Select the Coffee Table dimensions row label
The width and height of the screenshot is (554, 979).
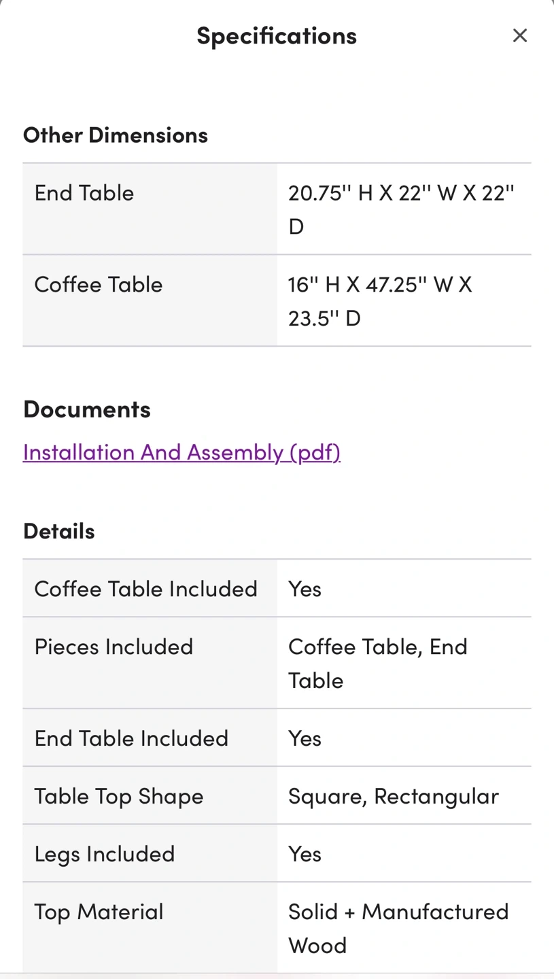(x=99, y=284)
